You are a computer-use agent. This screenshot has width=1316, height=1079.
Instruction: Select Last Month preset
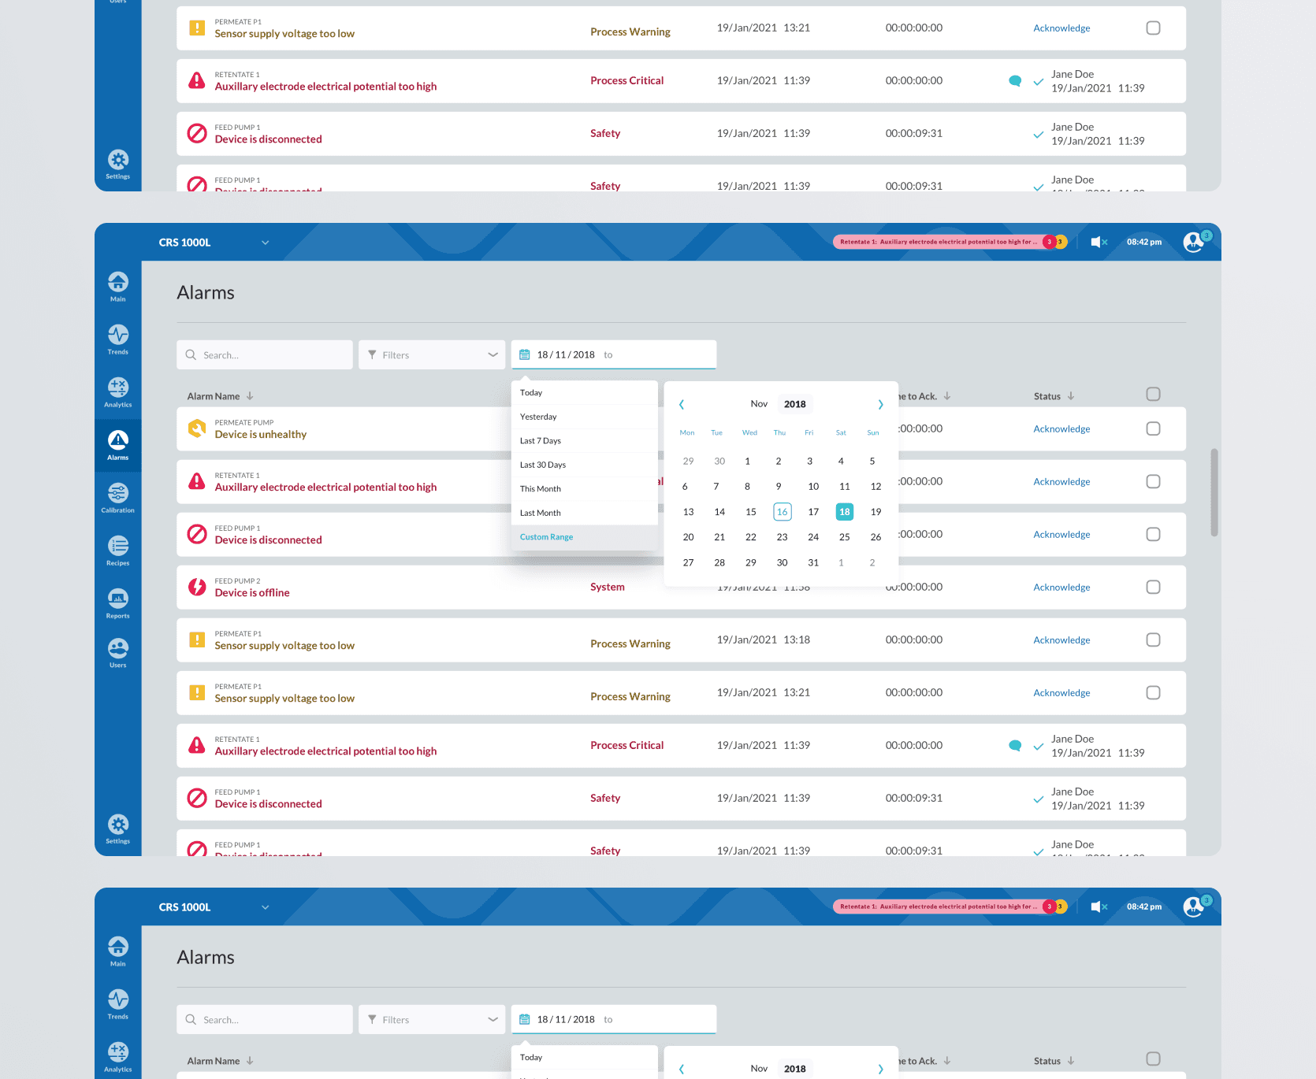coord(585,513)
